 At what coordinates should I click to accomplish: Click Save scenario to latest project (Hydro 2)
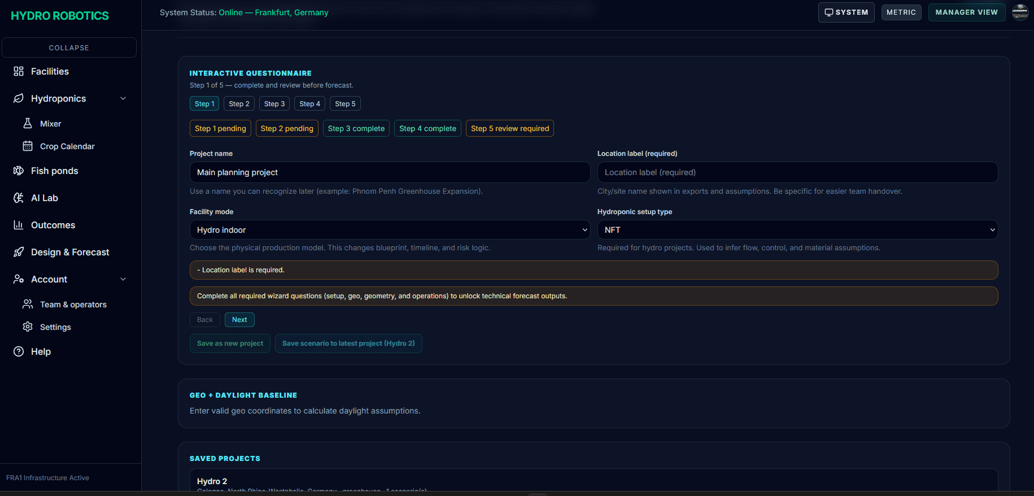[348, 343]
